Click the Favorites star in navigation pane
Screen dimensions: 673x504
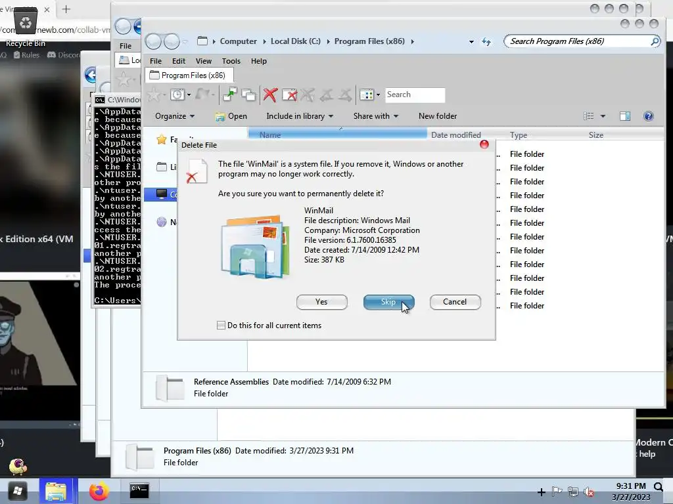click(162, 139)
